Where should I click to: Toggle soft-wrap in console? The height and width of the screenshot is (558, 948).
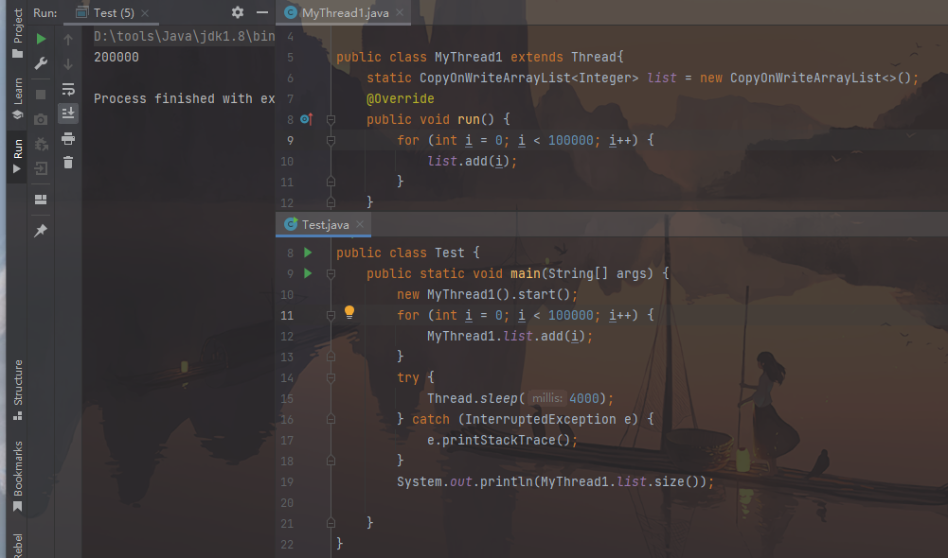[68, 89]
